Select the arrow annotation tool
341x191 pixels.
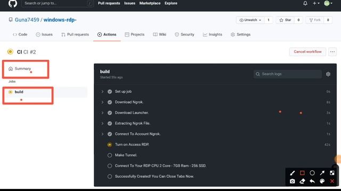(x=322, y=173)
